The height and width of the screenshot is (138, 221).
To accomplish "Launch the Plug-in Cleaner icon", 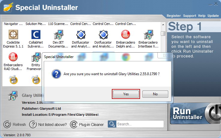I will [x=73, y=124].
